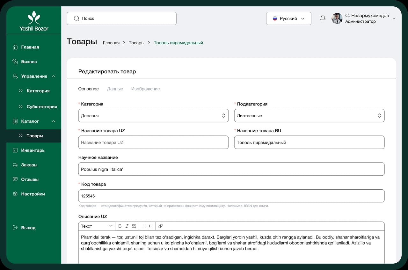Viewport: 408px width, 270px height.
Task: Click the Код товара input with 125545
Action: 231,196
